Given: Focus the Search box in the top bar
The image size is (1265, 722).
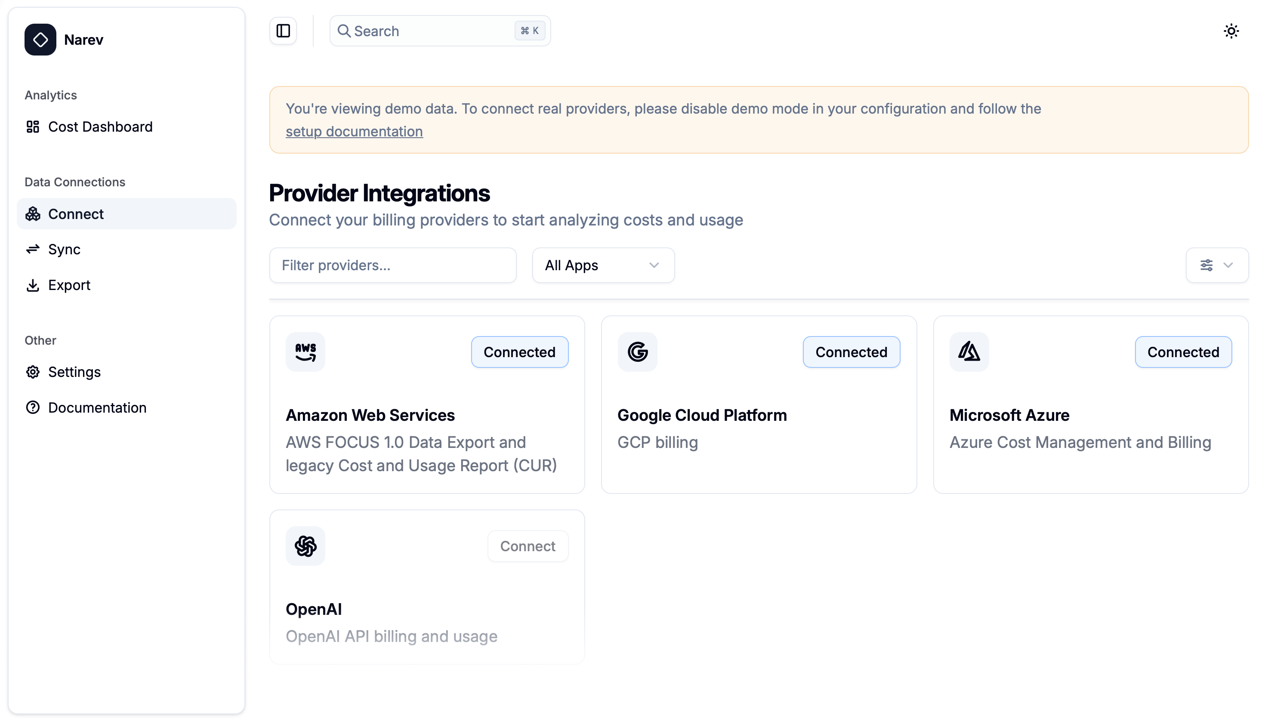Looking at the screenshot, I should point(440,31).
